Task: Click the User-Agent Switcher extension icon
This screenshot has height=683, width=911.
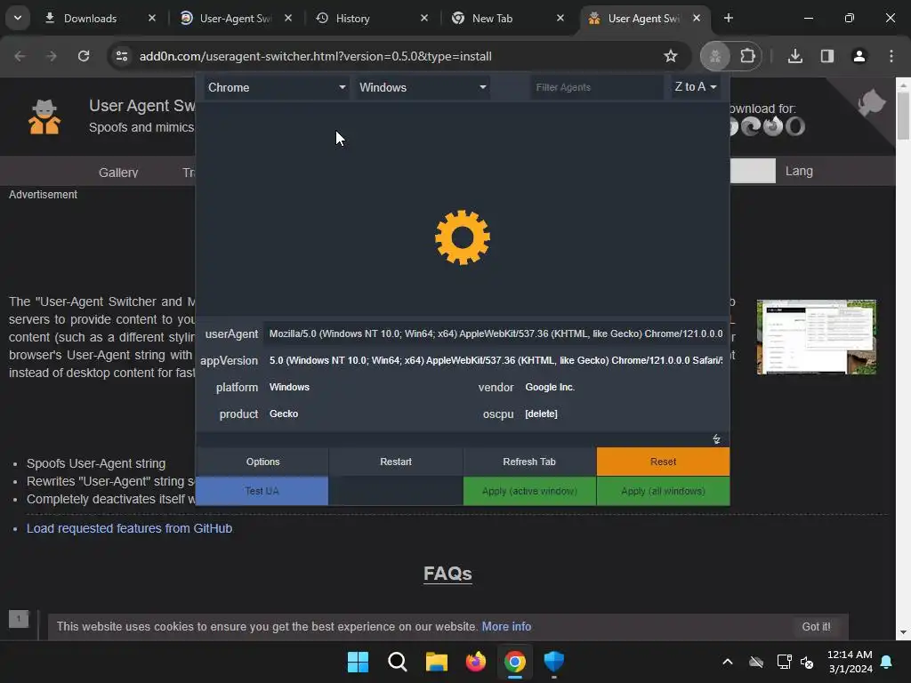Action: (x=715, y=56)
